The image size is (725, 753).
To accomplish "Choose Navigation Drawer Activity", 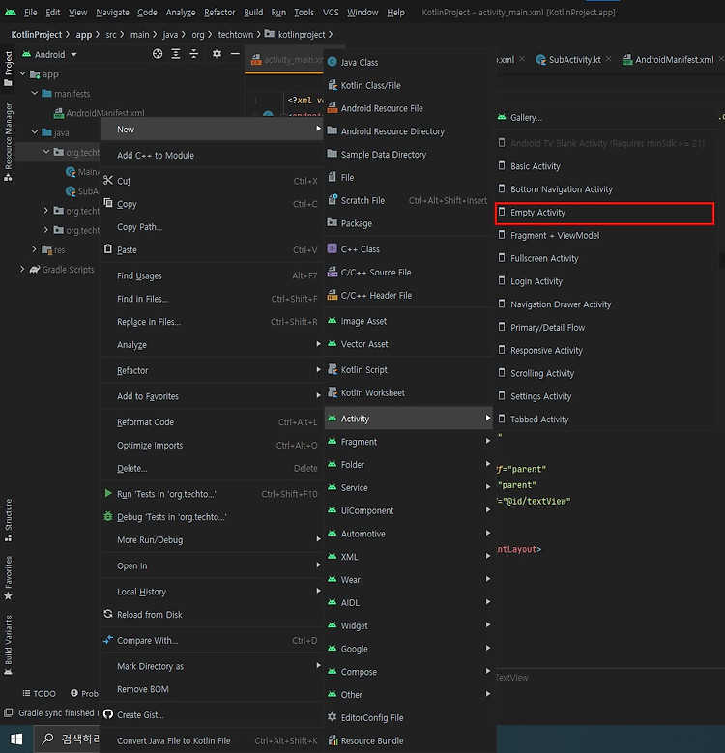I will pyautogui.click(x=606, y=304).
